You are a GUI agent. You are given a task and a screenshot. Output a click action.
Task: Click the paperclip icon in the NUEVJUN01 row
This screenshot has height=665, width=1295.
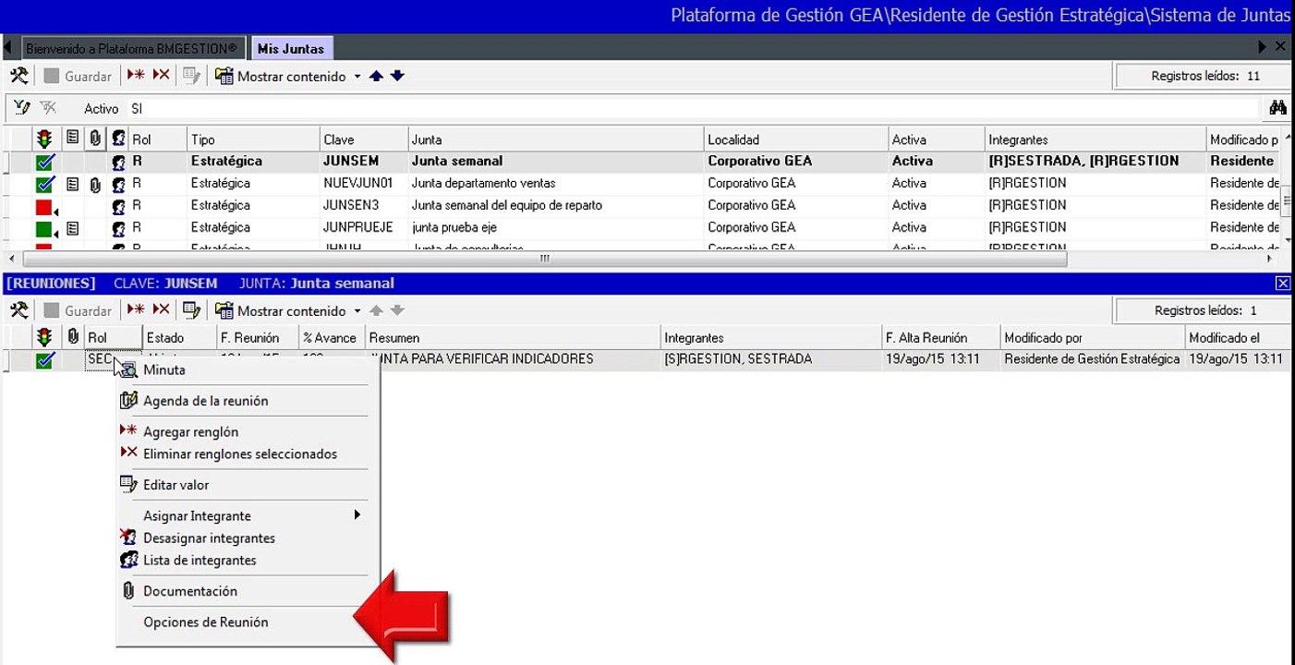95,184
